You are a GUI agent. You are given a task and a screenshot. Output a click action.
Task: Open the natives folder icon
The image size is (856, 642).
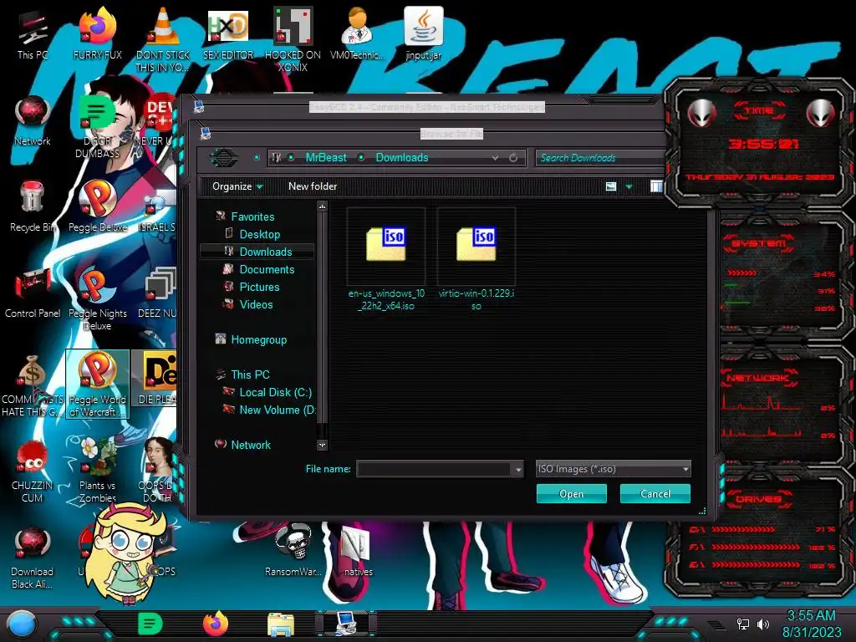point(358,550)
